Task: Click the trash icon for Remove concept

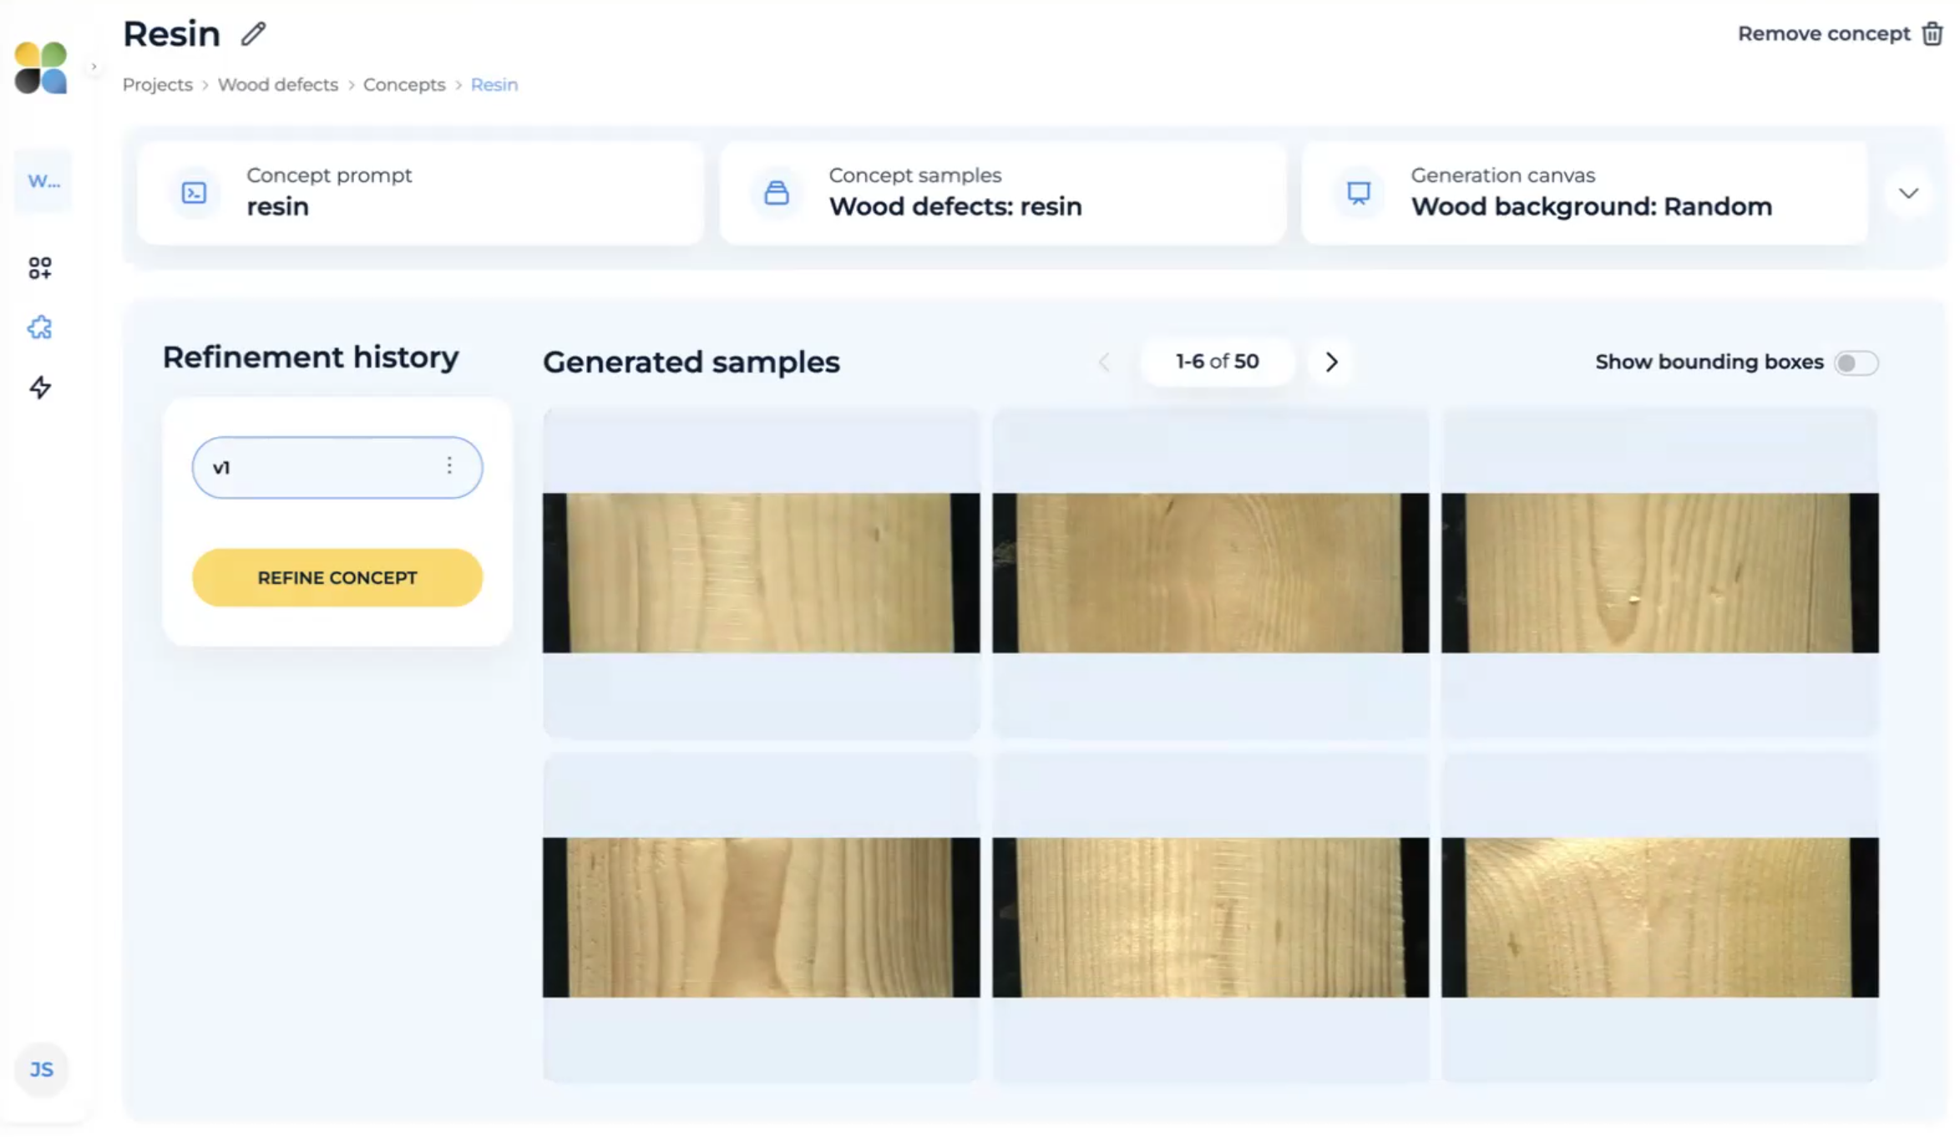Action: 1932,34
